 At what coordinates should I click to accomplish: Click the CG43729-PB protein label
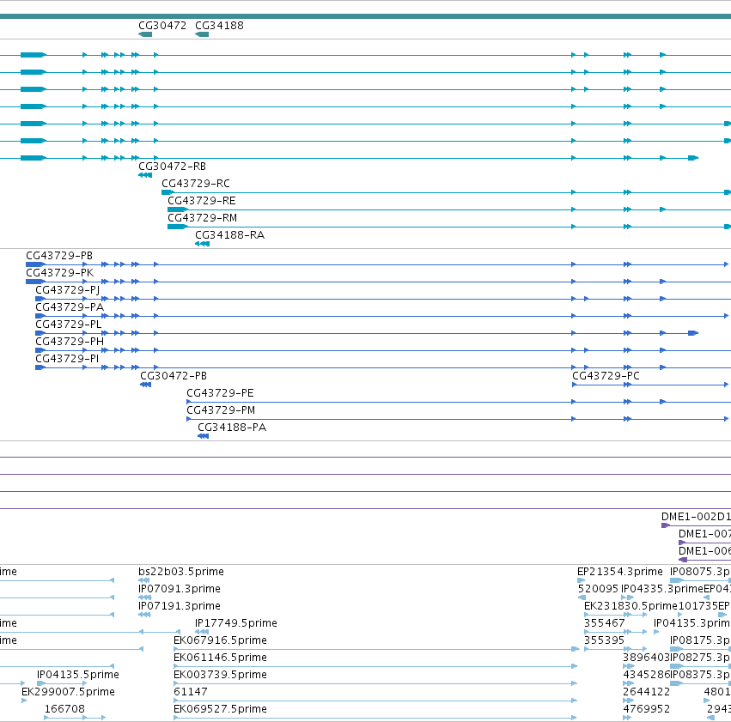pyautogui.click(x=59, y=256)
